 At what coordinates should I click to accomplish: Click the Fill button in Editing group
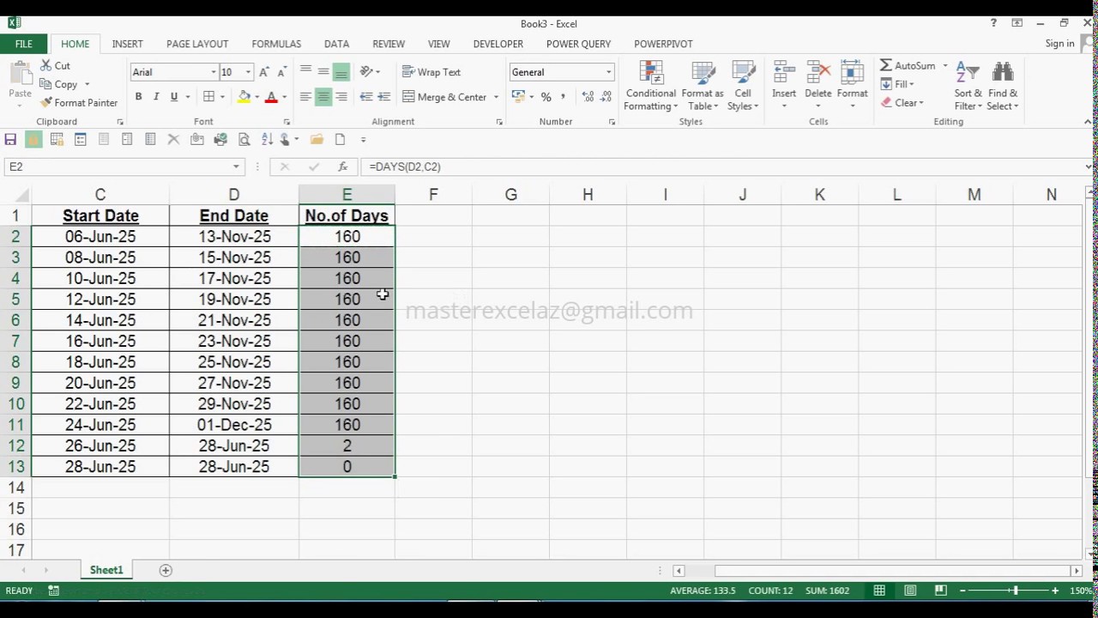point(898,84)
